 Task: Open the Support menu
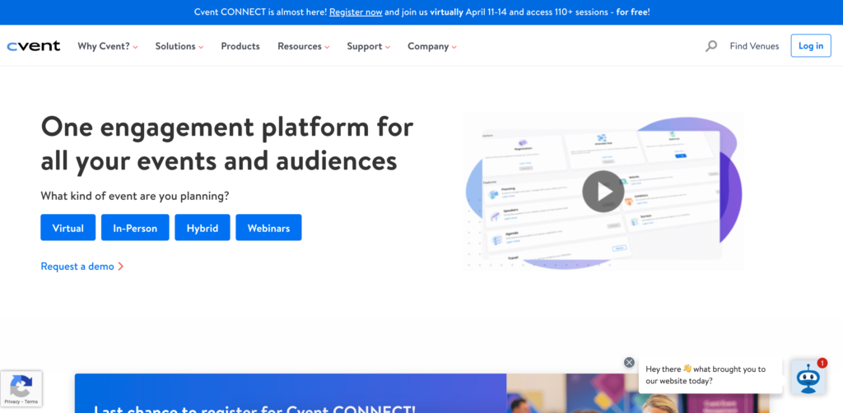coord(368,46)
